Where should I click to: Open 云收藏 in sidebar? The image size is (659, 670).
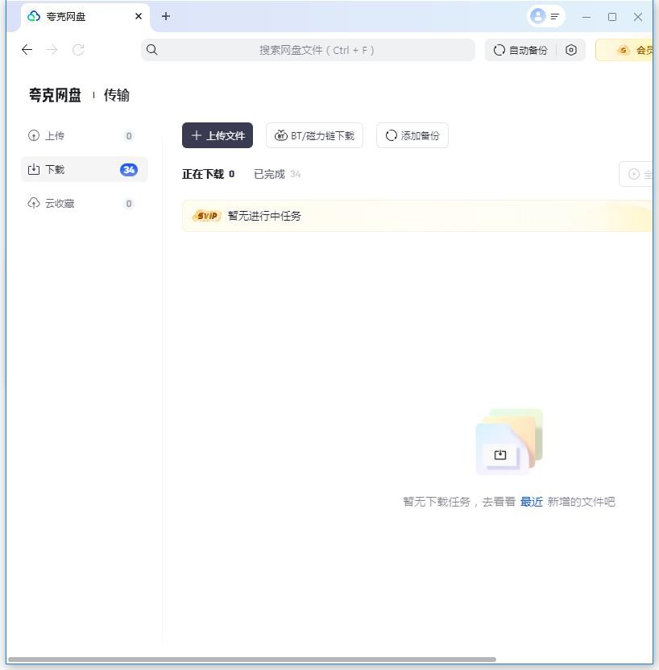click(85, 204)
